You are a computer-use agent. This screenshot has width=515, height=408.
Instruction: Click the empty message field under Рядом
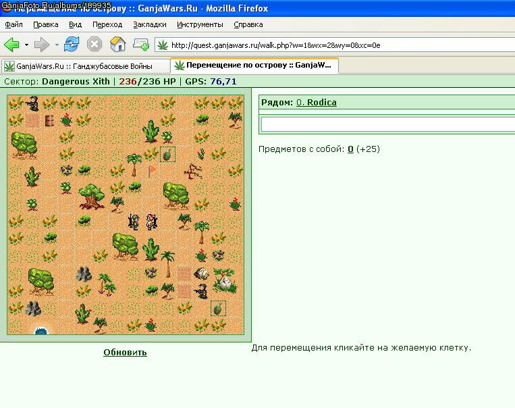coord(388,124)
